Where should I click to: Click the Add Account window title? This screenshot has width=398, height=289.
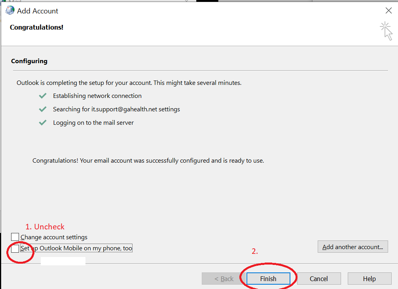coord(38,11)
